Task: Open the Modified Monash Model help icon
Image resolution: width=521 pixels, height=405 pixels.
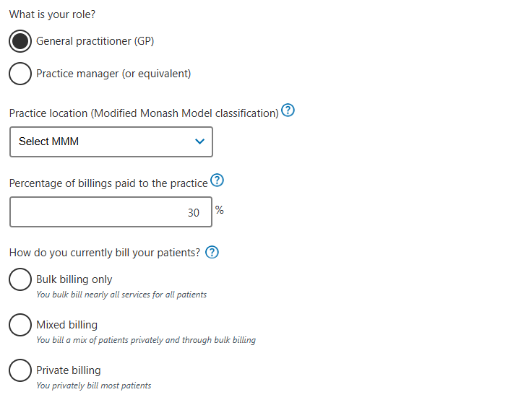Action: (x=288, y=111)
